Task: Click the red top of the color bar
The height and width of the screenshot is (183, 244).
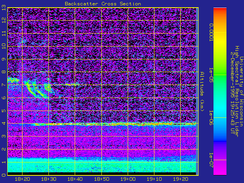Action: (x=220, y=10)
